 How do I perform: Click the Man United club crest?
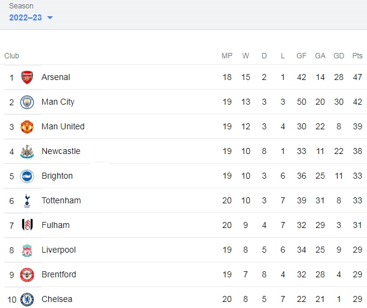tap(27, 126)
